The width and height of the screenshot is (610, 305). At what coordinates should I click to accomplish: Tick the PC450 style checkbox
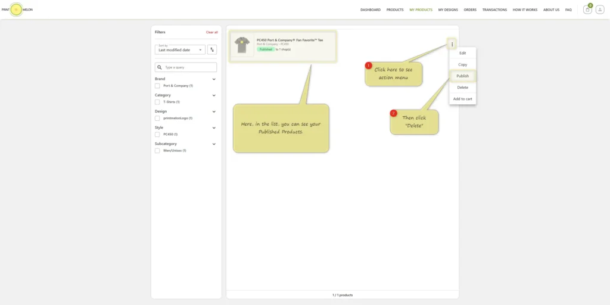click(157, 134)
